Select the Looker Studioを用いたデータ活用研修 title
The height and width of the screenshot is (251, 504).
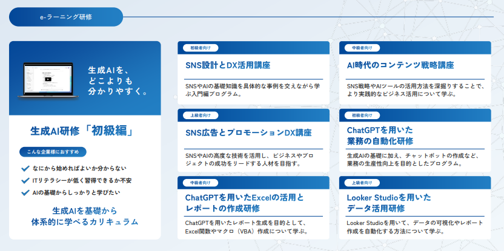pos(388,203)
